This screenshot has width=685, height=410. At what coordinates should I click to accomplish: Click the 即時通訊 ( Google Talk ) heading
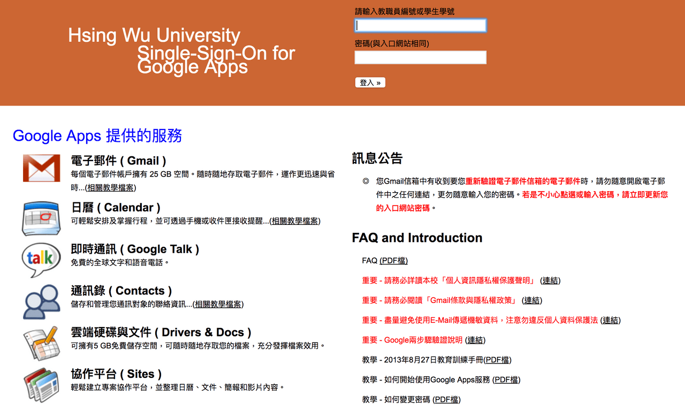(x=135, y=249)
